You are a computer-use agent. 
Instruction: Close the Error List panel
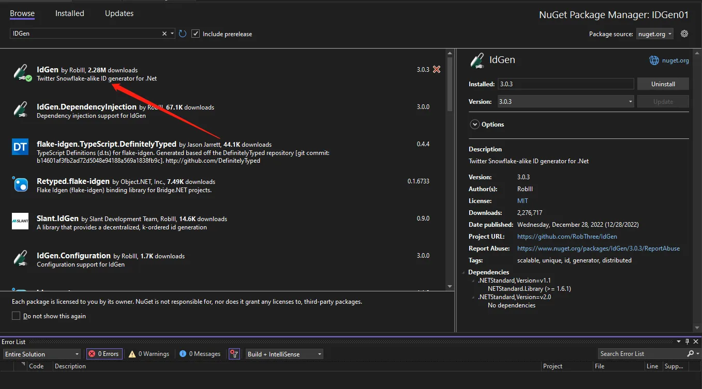pyautogui.click(x=696, y=341)
